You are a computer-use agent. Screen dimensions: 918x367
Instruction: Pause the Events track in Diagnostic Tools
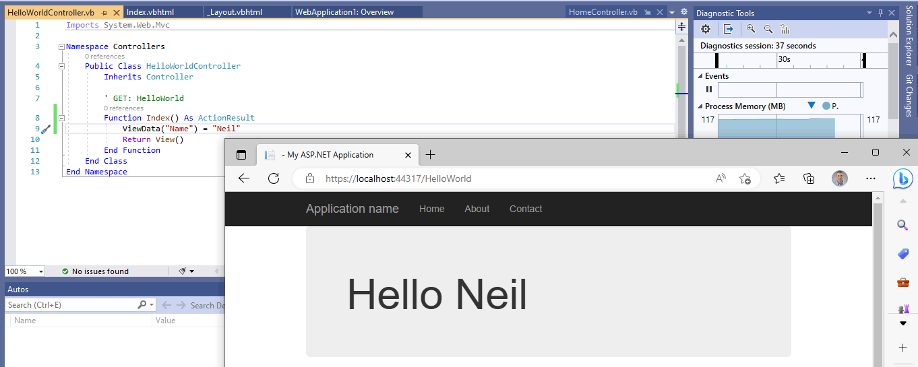tap(708, 89)
